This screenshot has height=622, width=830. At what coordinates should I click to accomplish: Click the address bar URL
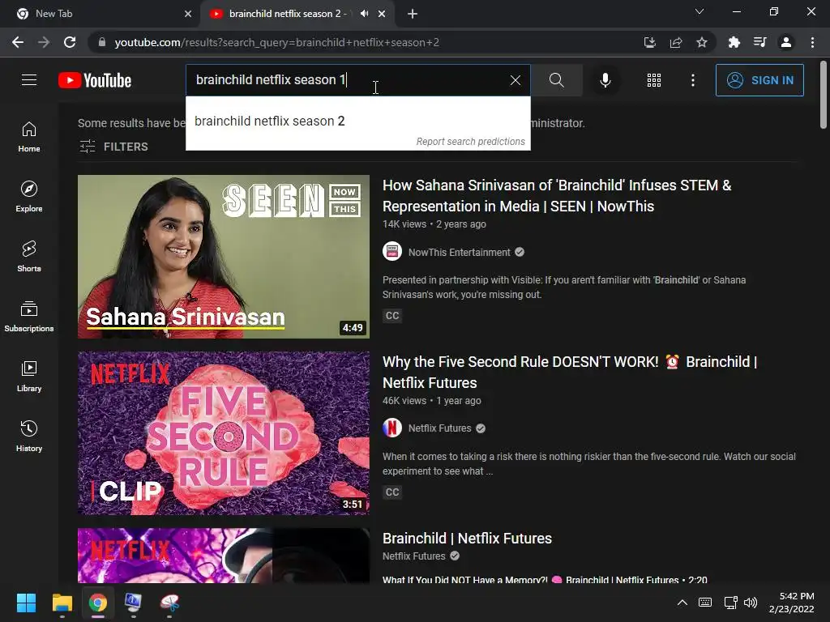click(276, 42)
